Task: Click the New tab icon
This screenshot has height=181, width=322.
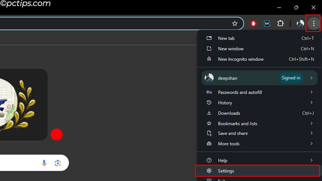Action: coord(209,38)
